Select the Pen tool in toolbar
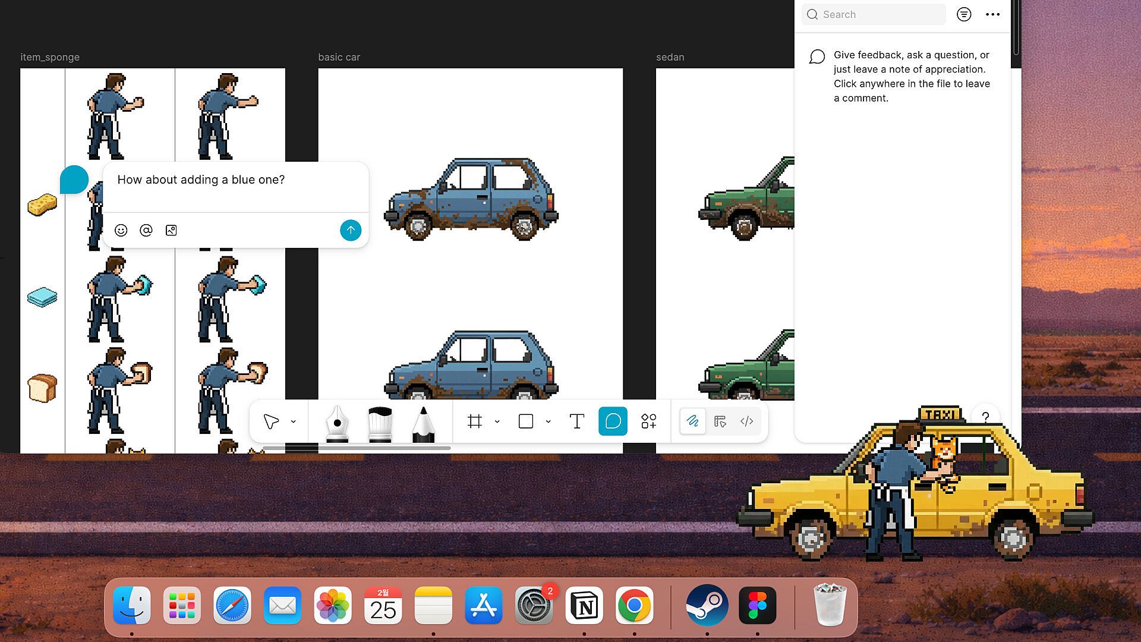Screen dimensions: 1141x642 337,423
